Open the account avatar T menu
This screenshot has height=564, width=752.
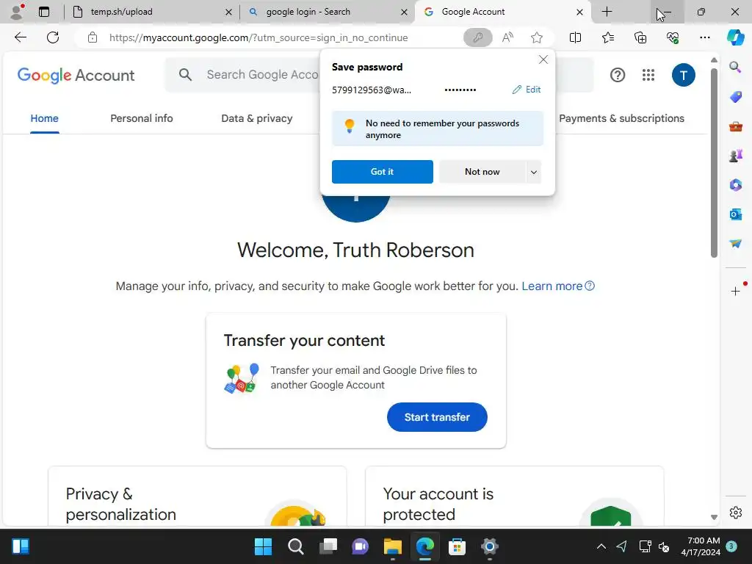click(684, 75)
